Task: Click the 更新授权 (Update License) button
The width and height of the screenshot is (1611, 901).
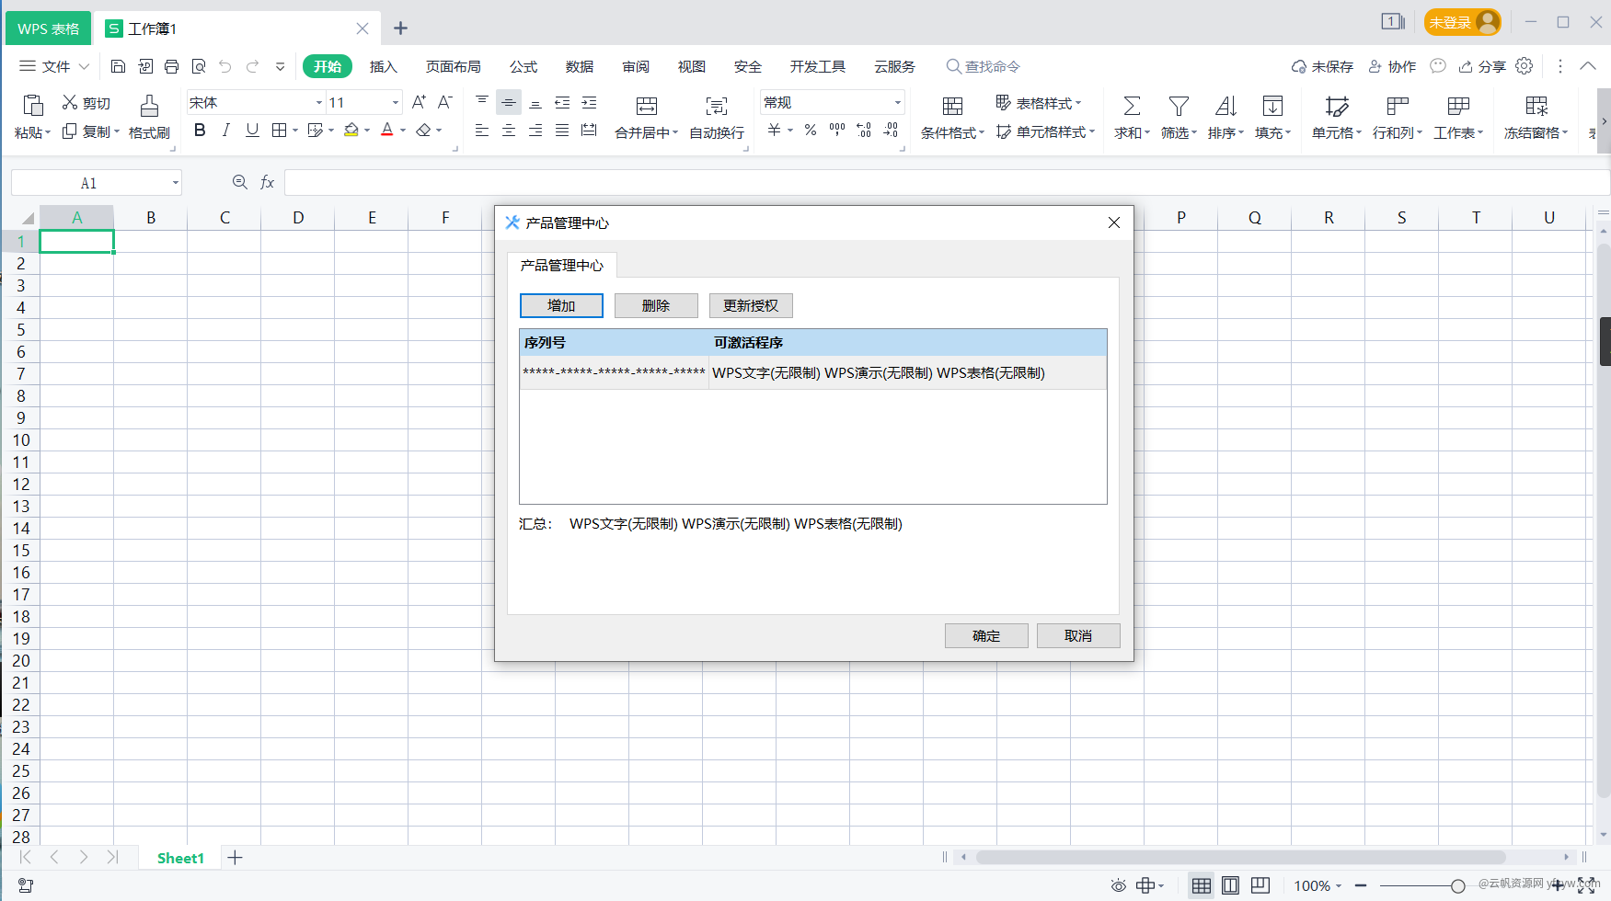Action: pyautogui.click(x=751, y=305)
